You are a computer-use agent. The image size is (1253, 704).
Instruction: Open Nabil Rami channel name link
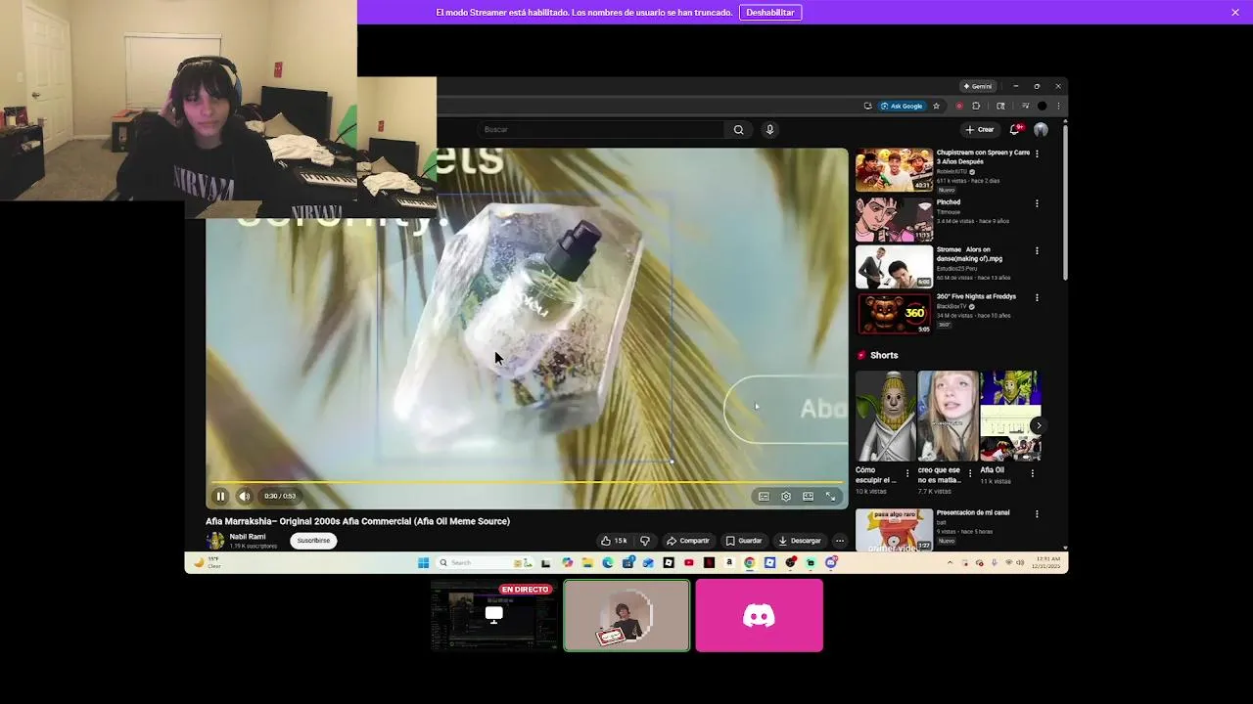pyautogui.click(x=248, y=537)
